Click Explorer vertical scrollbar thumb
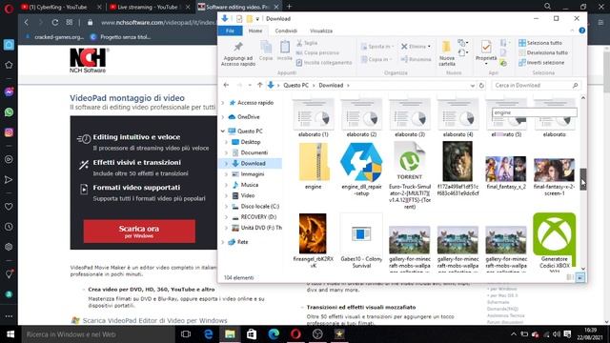The width and height of the screenshot is (610, 343). 582,179
